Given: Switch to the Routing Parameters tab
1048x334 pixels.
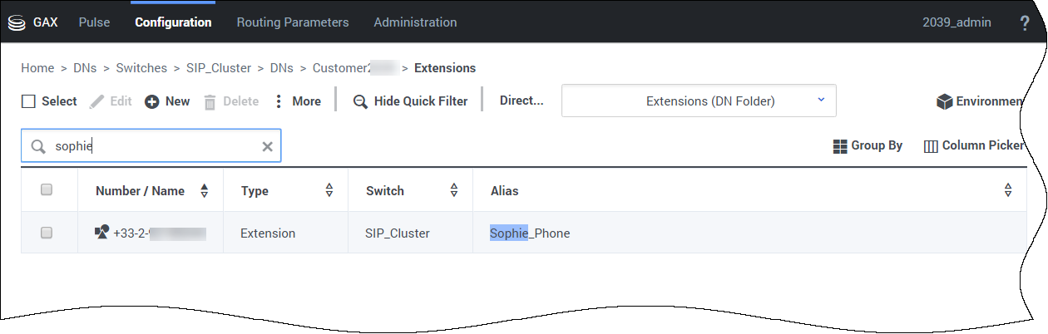Looking at the screenshot, I should (x=293, y=22).
